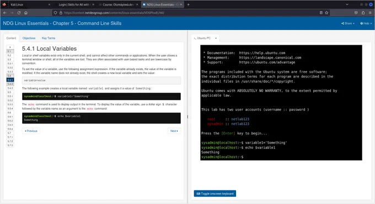This screenshot has width=375, height=204.
Task: Jump to section 5.6 in sidebar
Action: click(10, 112)
